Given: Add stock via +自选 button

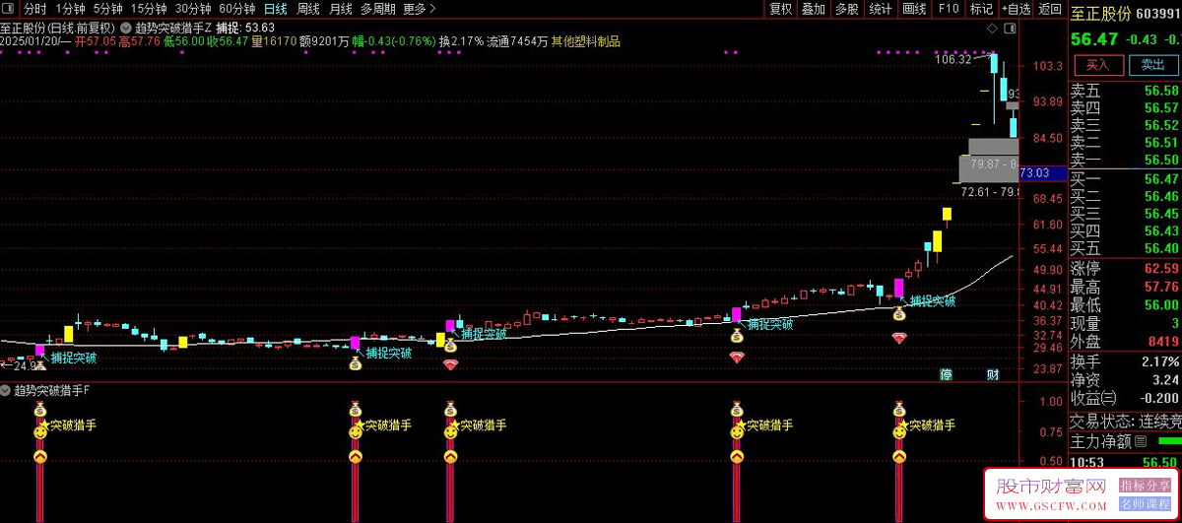Looking at the screenshot, I should coord(1015,9).
